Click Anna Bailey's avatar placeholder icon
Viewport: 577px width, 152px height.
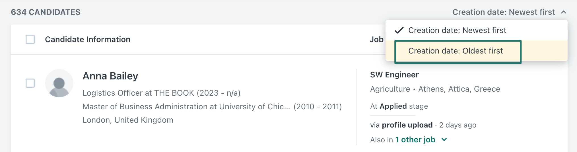(x=59, y=83)
